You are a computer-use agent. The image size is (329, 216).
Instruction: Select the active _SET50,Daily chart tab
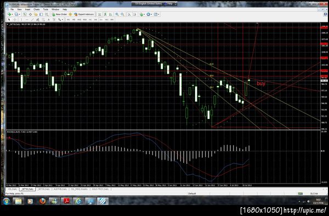(x=27, y=189)
